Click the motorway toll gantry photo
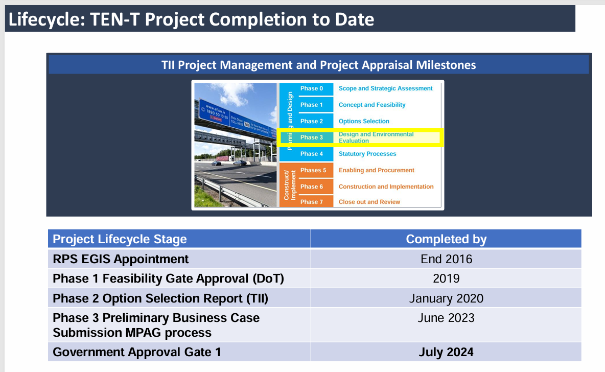Image resolution: width=605 pixels, height=372 pixels. (236, 145)
